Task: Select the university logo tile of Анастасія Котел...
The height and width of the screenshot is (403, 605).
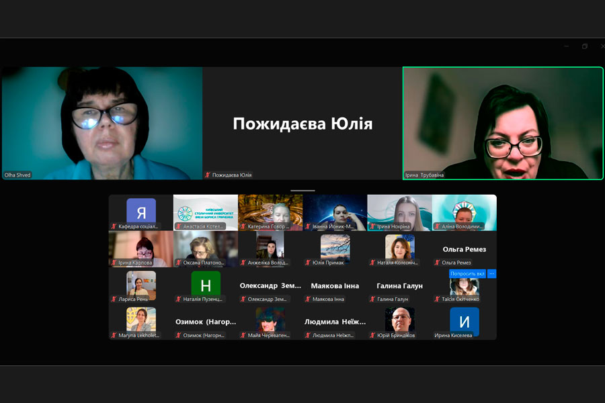Action: coord(206,212)
